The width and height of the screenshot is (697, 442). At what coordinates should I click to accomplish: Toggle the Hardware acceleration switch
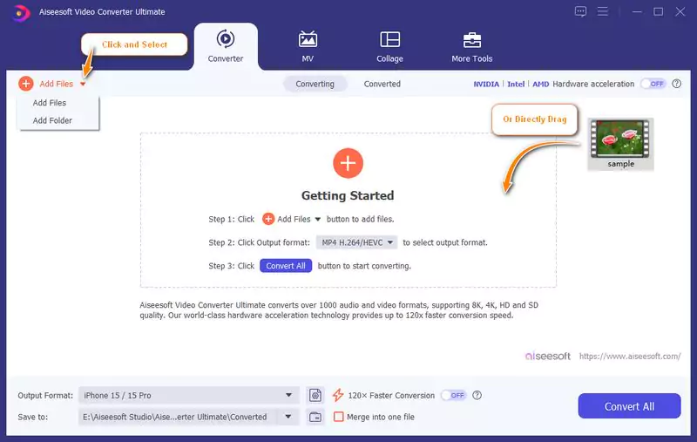pos(653,84)
